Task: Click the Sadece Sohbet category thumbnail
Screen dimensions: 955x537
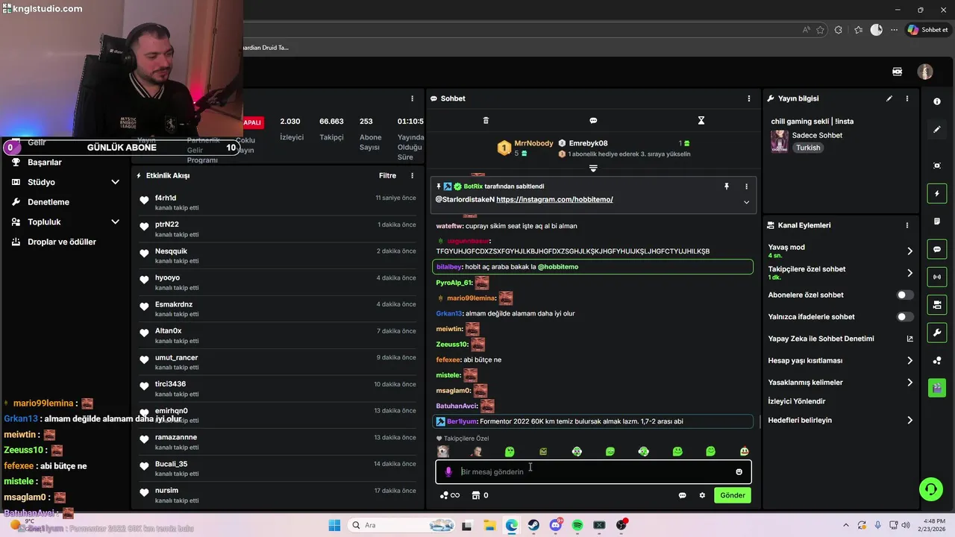Action: [x=780, y=142]
